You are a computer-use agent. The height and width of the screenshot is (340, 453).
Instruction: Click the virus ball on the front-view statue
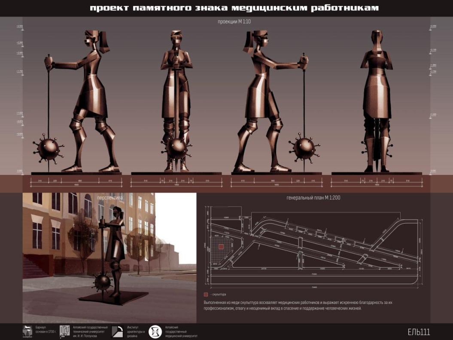point(176,148)
